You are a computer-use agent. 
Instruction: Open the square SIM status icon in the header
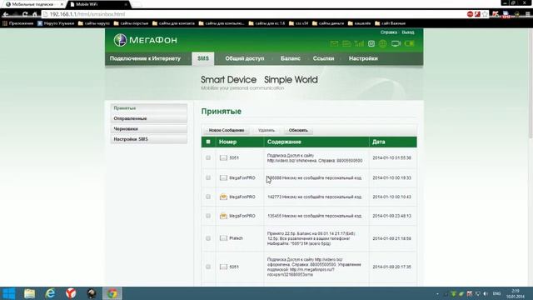pyautogui.click(x=371, y=43)
